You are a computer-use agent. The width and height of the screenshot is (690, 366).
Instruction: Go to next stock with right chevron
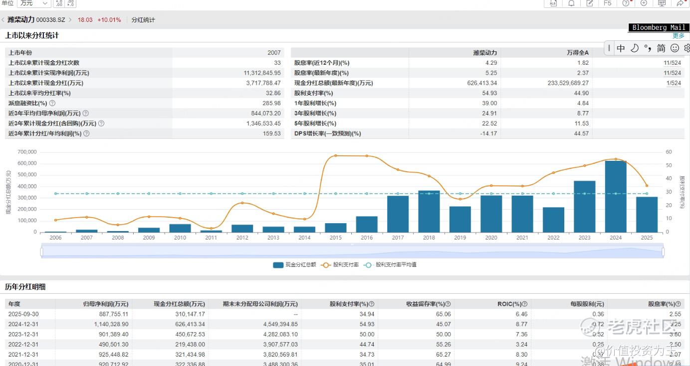(x=70, y=20)
